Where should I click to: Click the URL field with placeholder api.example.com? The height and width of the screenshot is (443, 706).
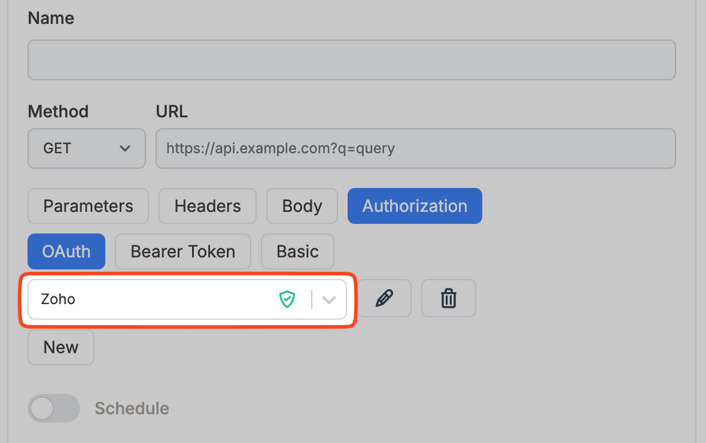pyautogui.click(x=416, y=148)
